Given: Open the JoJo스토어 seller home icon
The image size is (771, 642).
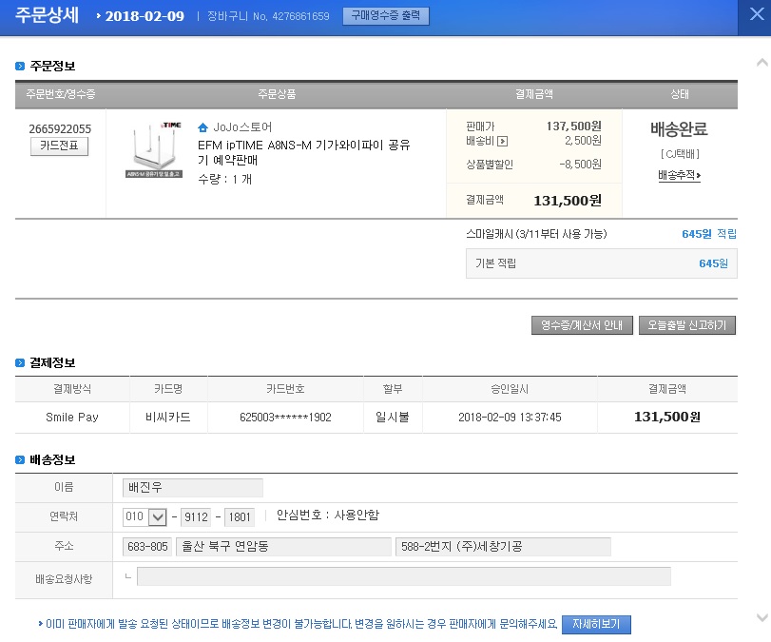Looking at the screenshot, I should point(202,127).
